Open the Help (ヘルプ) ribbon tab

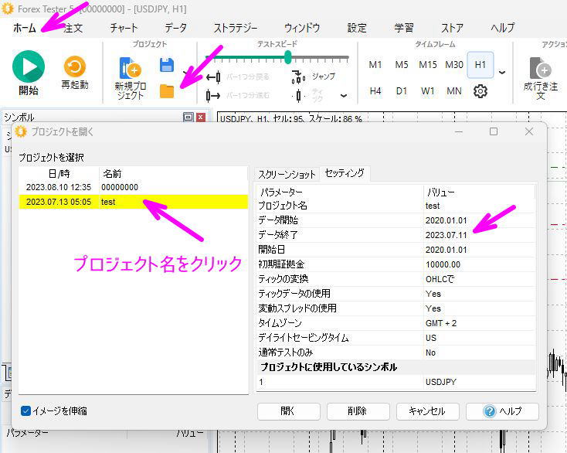[x=503, y=28]
